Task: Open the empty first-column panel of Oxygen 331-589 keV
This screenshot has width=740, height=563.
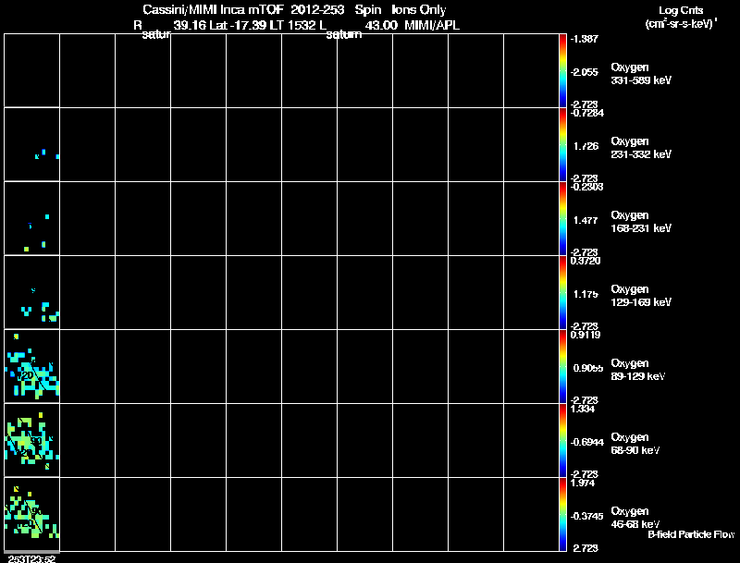Action: [32, 71]
